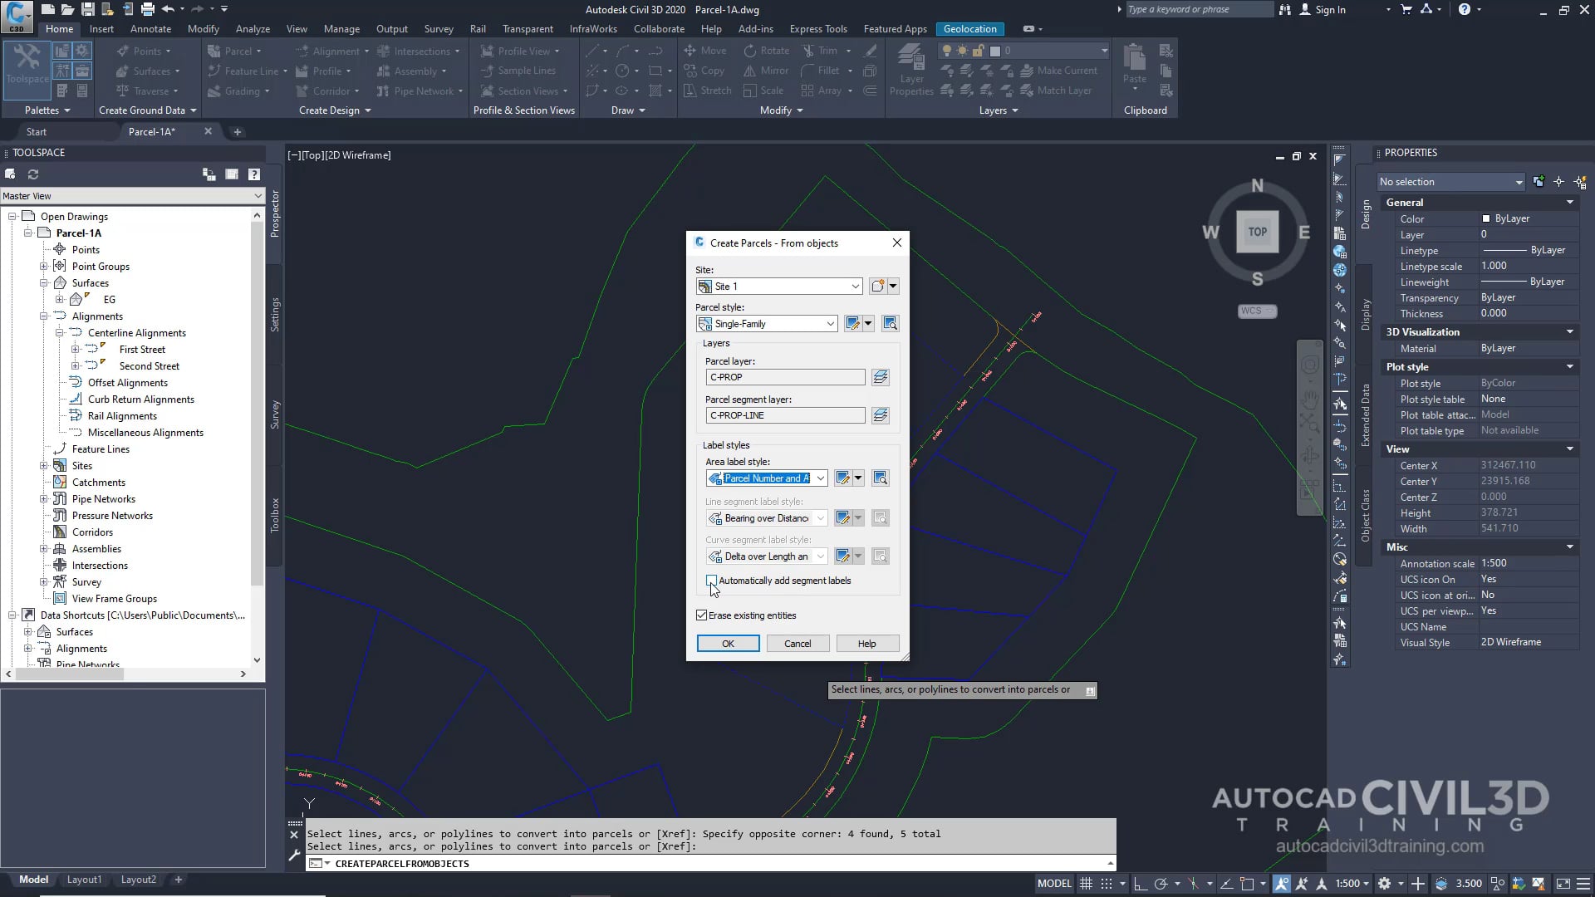The width and height of the screenshot is (1595, 897).
Task: Click OK in the Create Parcels dialog
Action: [728, 643]
